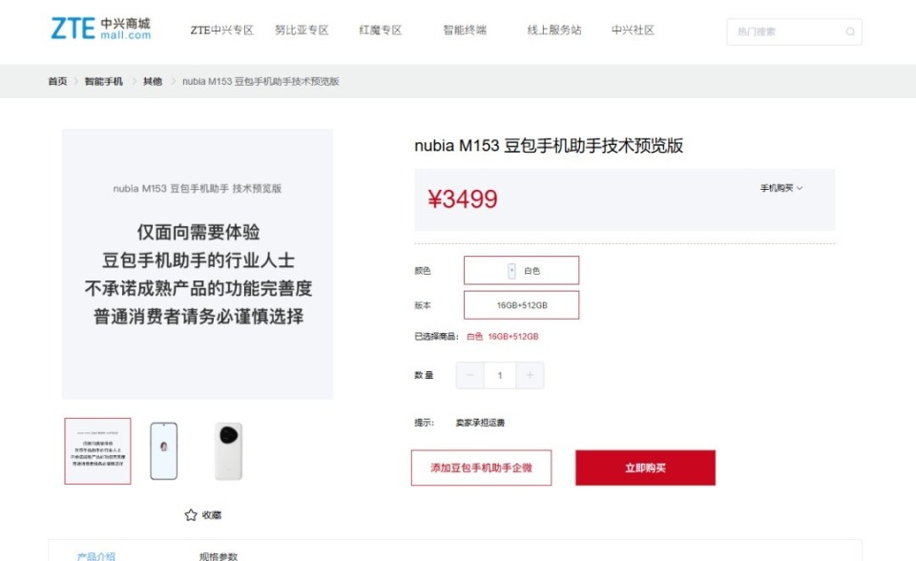Open the 智能终端 menu

pyautogui.click(x=464, y=30)
